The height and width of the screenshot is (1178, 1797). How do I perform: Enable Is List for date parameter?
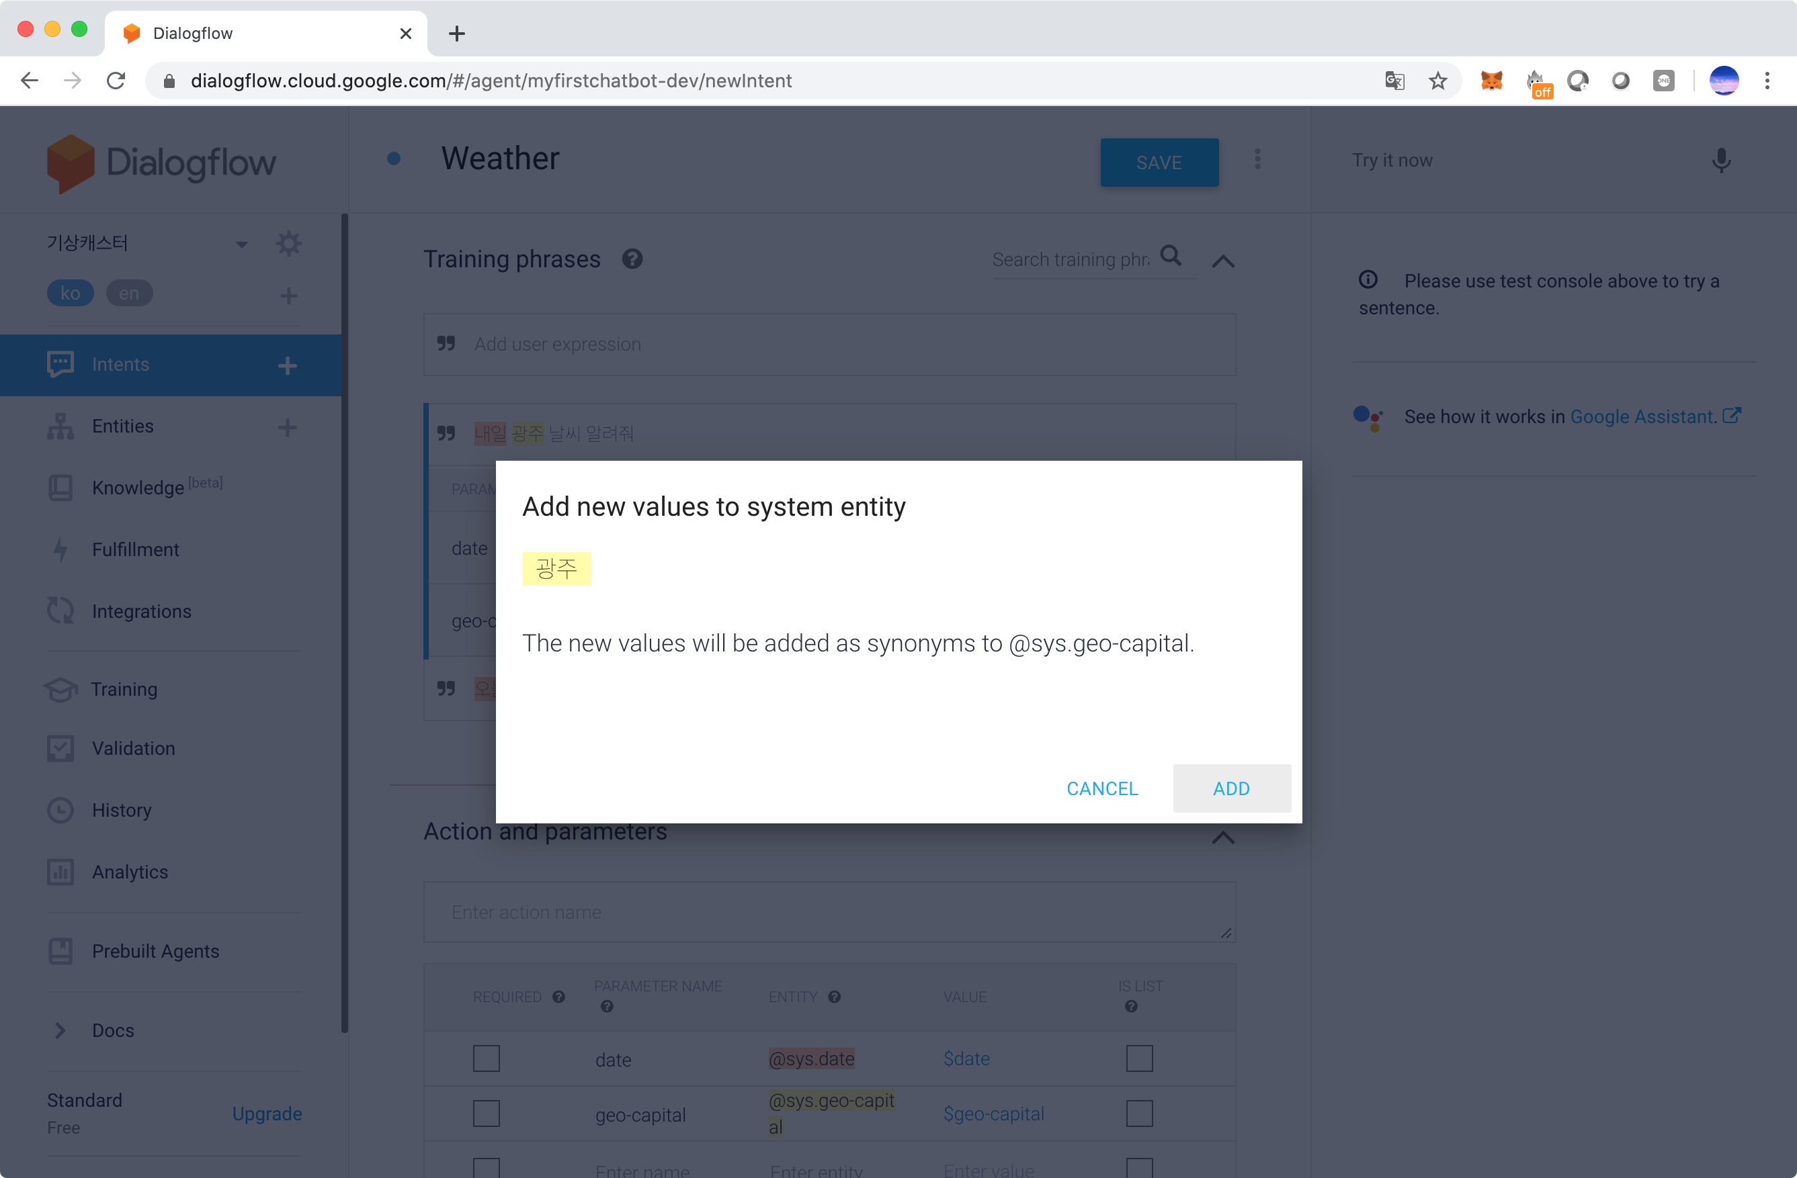pos(1138,1058)
